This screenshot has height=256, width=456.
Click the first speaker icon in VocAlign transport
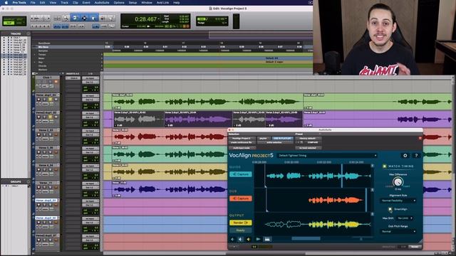(232, 239)
